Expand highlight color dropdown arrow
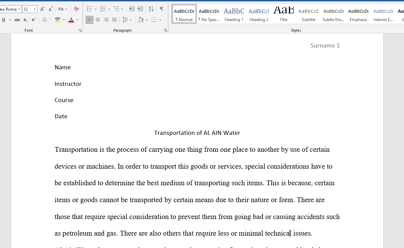Screen dimensions: 404x248 click(x=64, y=20)
